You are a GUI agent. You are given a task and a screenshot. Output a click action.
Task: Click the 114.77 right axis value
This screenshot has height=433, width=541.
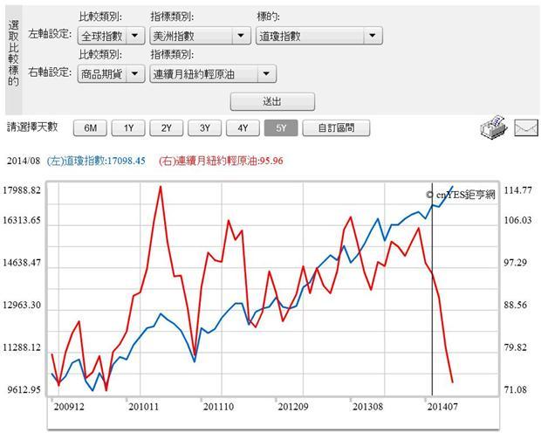click(518, 190)
